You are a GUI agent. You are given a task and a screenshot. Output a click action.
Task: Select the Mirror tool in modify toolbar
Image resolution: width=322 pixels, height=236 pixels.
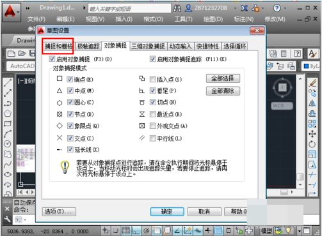pyautogui.click(x=312, y=103)
